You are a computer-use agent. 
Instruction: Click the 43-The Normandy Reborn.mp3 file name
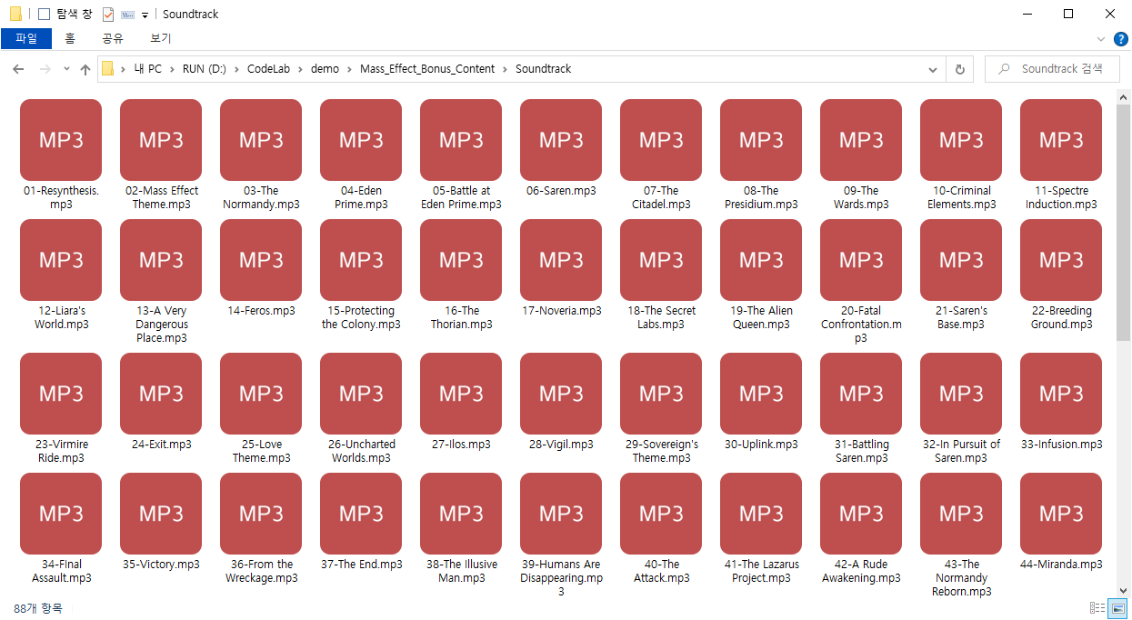tap(961, 578)
